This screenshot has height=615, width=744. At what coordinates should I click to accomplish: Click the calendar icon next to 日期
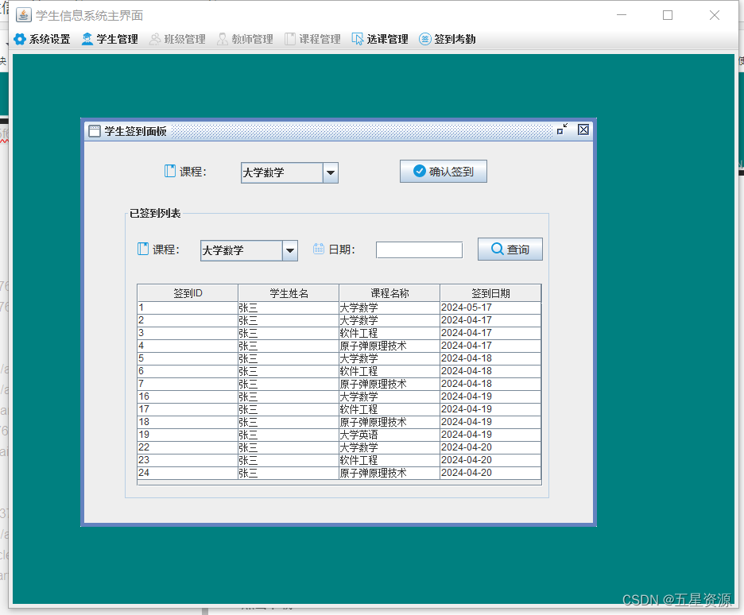[319, 249]
